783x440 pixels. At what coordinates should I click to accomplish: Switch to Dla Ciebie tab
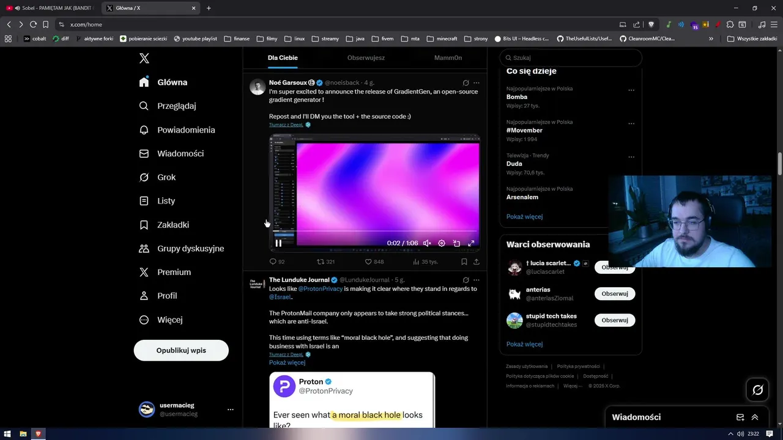[283, 57]
